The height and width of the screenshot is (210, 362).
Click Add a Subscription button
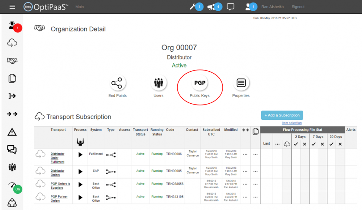pyautogui.click(x=282, y=115)
